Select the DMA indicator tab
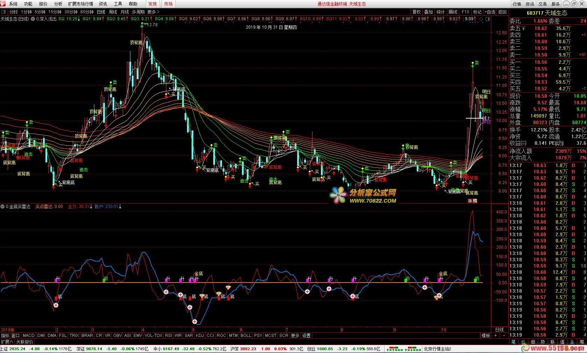 point(52,336)
